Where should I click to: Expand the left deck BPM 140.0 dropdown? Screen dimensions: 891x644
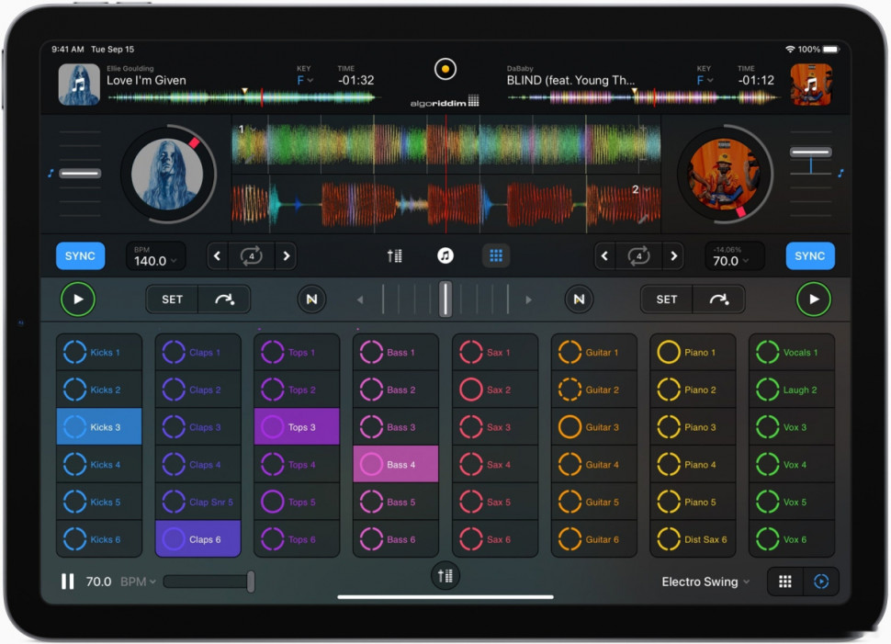(x=155, y=255)
